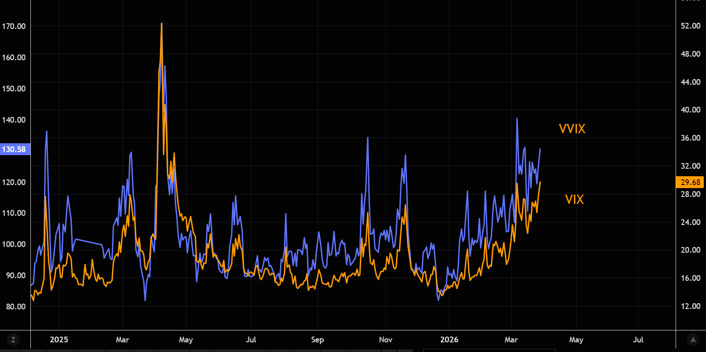Viewport: 706px width, 352px height.
Task: Click 12.00 on the right price scale
Action: coord(690,306)
